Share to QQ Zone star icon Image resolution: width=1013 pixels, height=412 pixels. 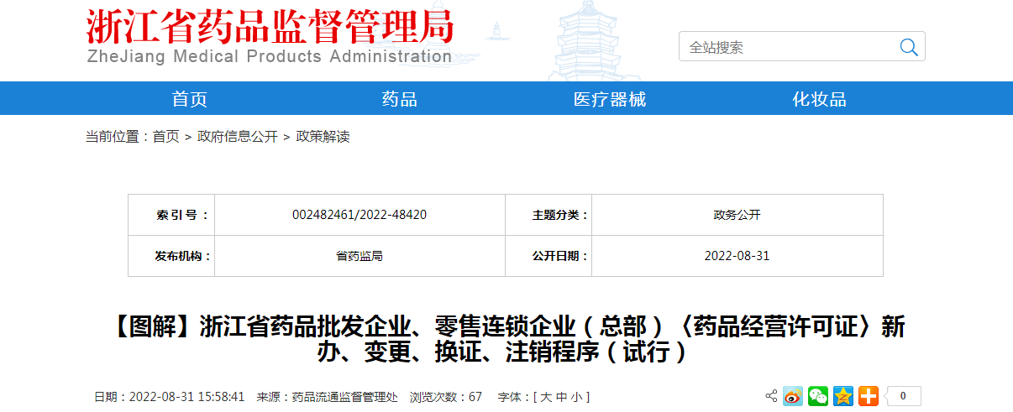pos(843,396)
